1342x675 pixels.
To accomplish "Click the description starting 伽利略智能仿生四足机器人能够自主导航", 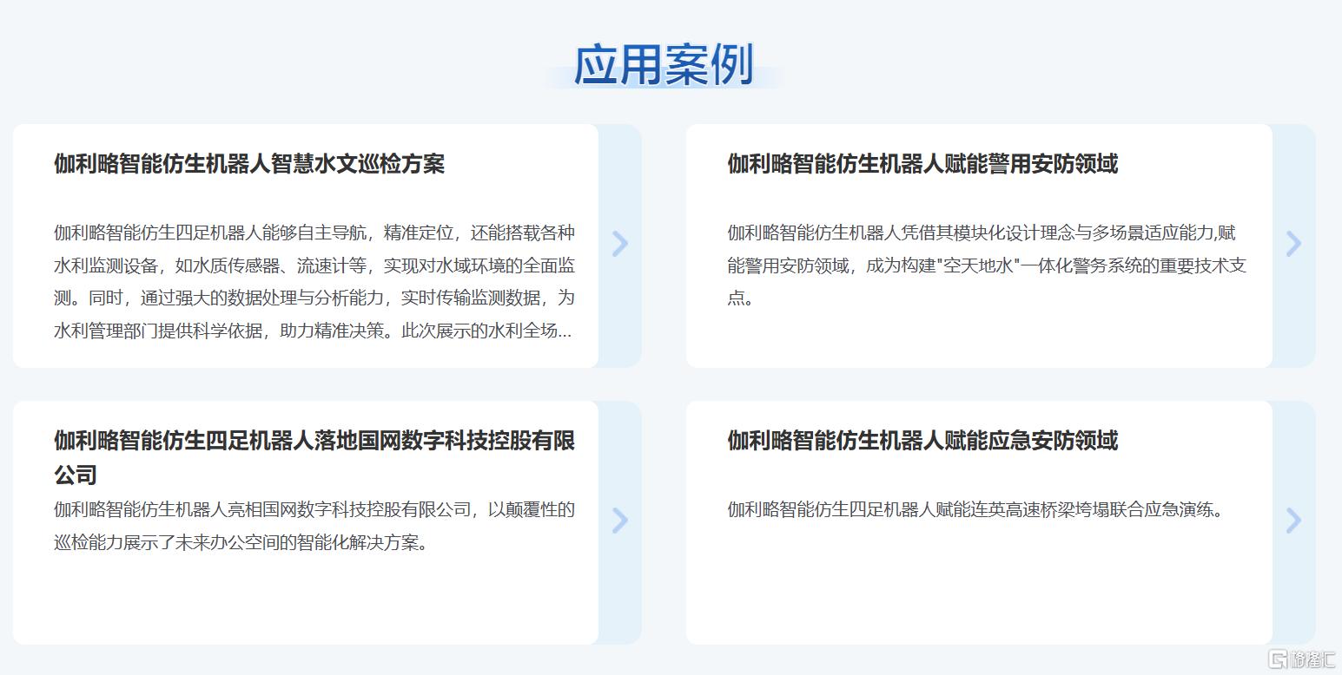I will coord(314,282).
